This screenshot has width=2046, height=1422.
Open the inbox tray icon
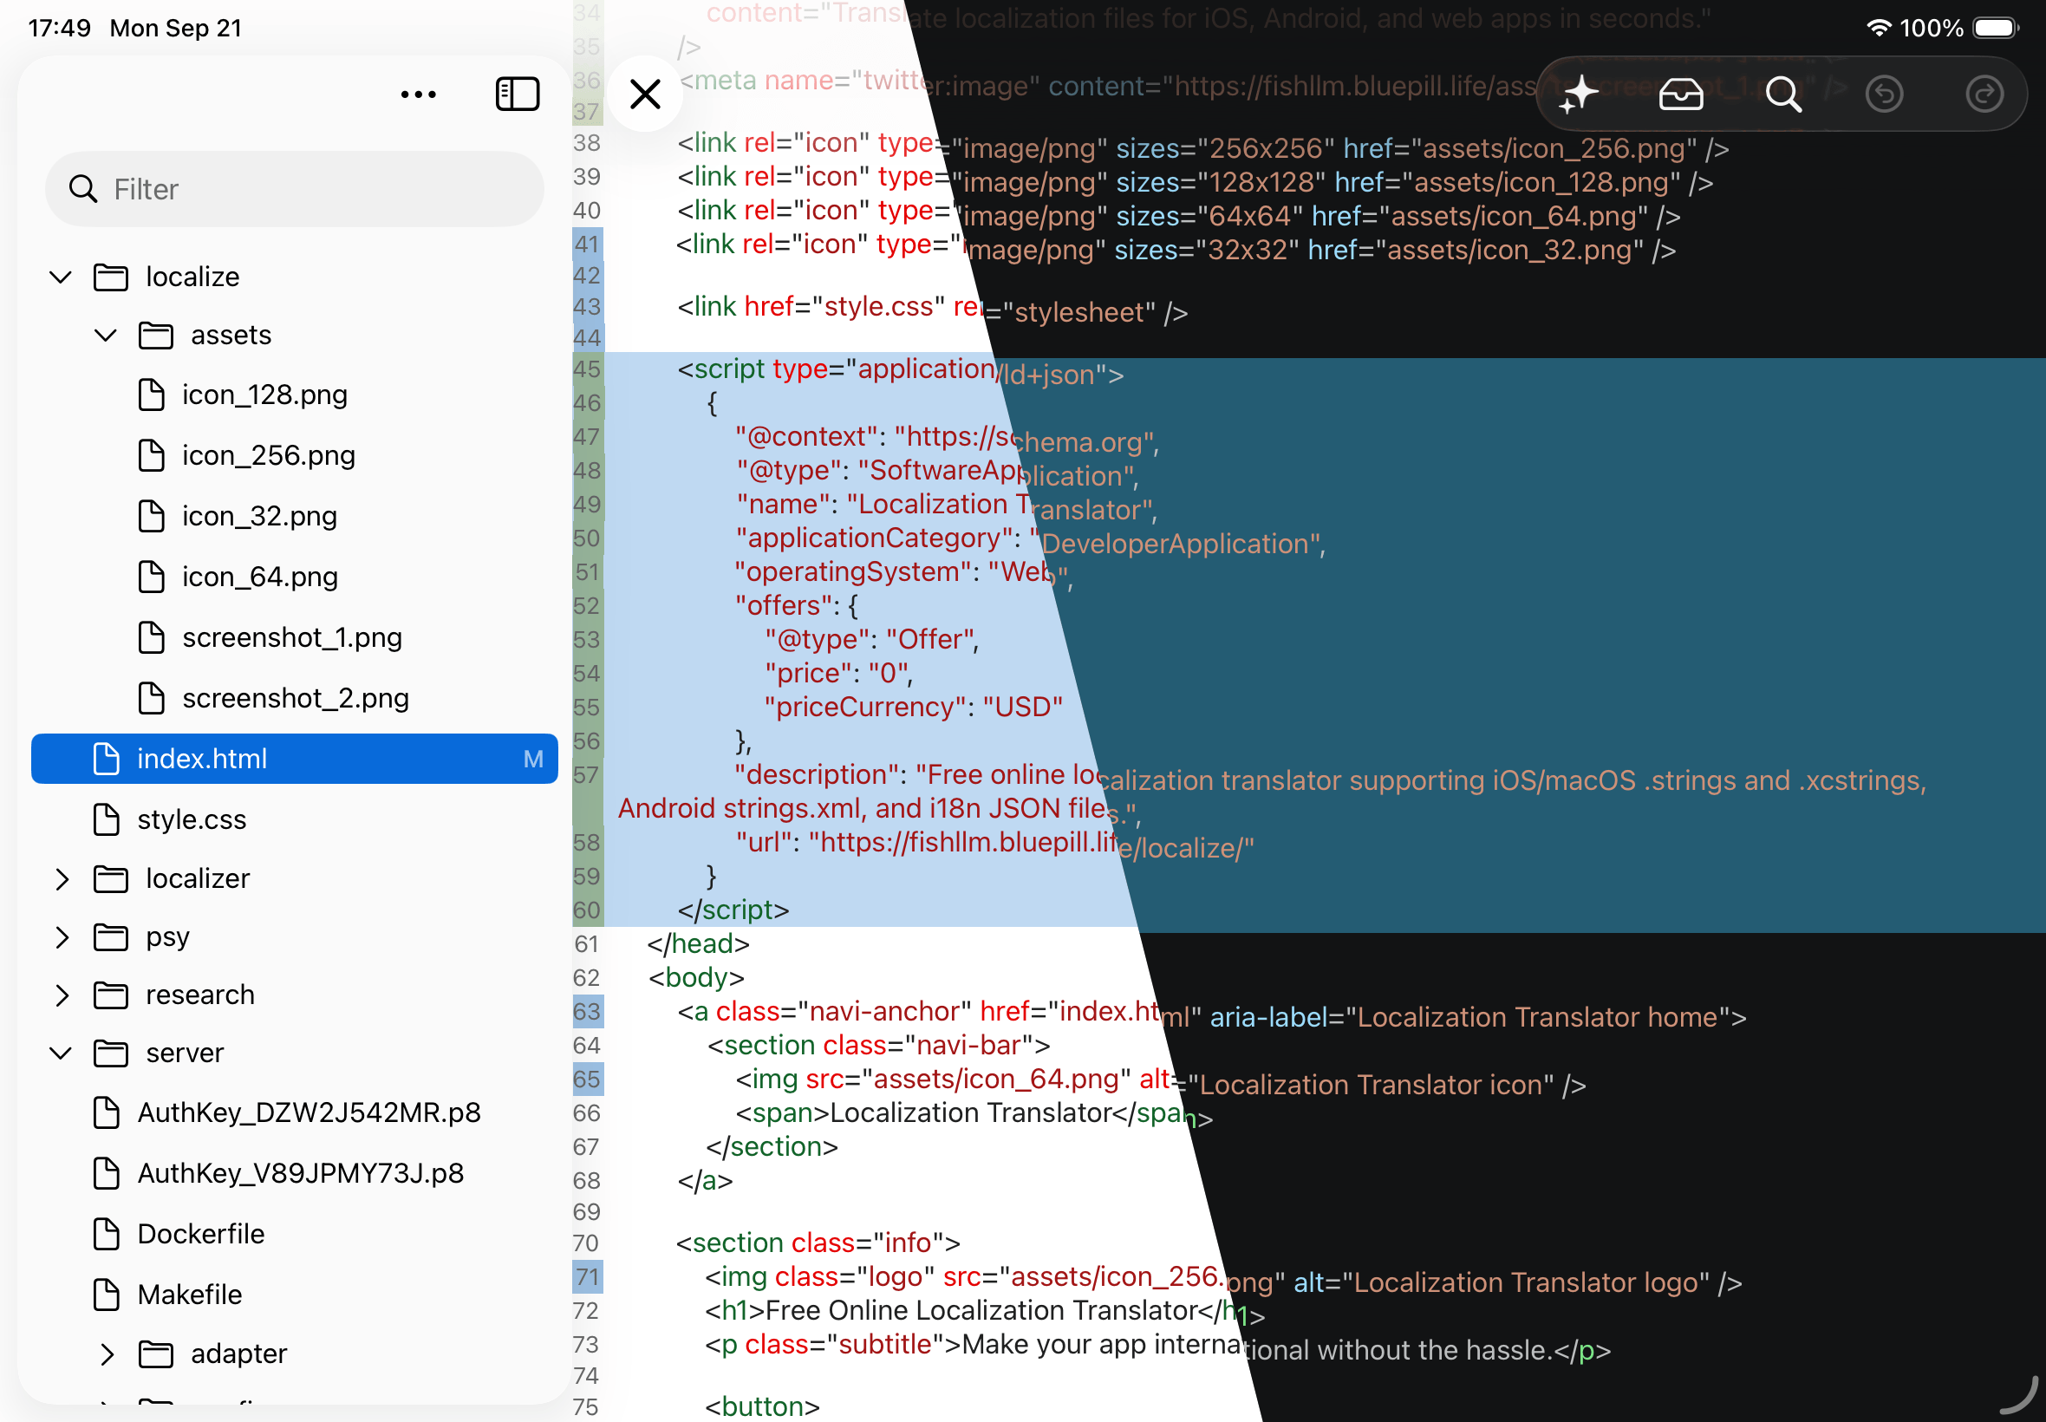1681,94
